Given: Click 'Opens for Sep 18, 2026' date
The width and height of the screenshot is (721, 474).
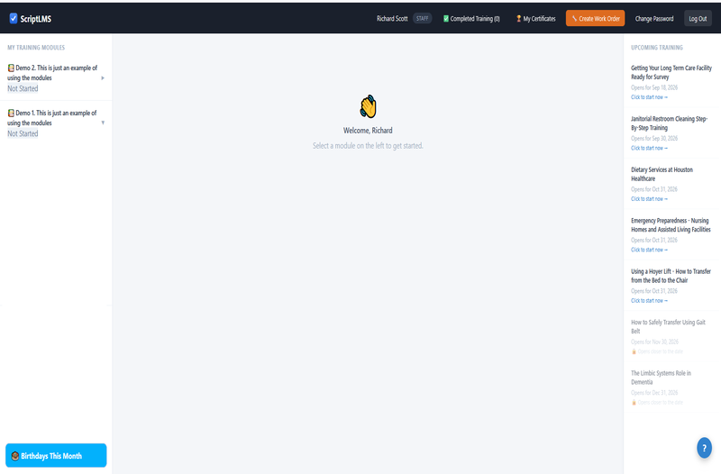Looking at the screenshot, I should point(654,87).
